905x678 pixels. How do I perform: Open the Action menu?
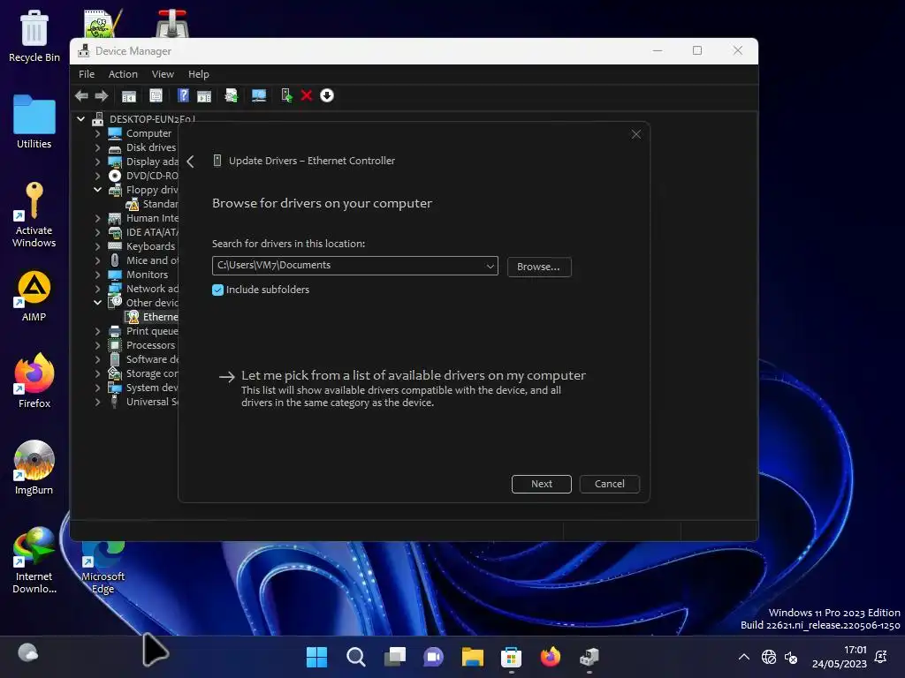[123, 74]
